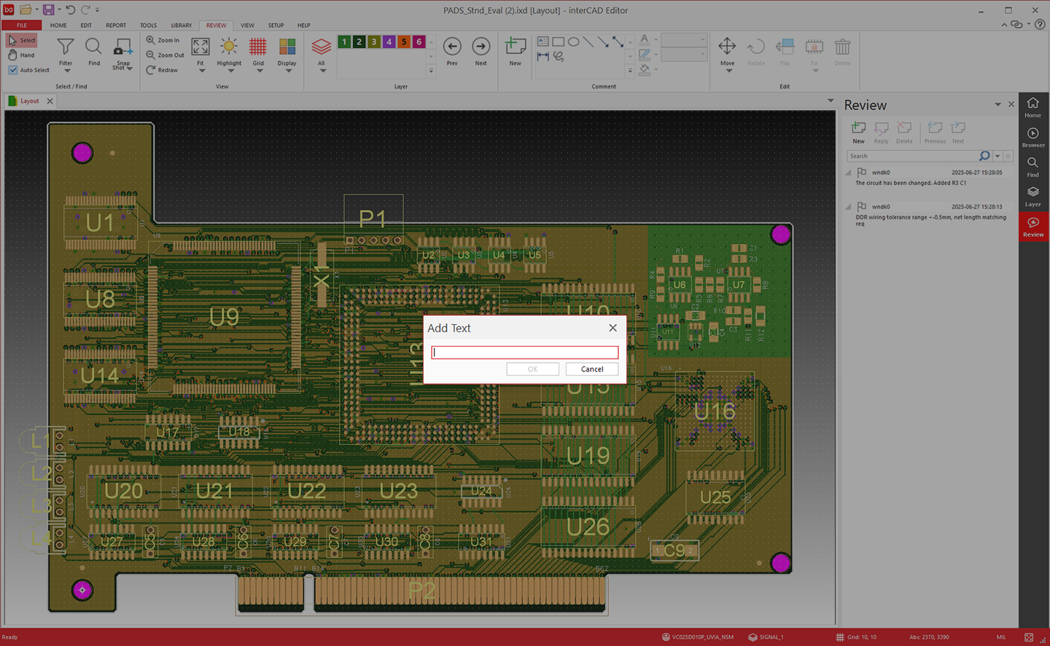Switch to the VIEW ribbon tab
The width and height of the screenshot is (1050, 646).
[248, 25]
